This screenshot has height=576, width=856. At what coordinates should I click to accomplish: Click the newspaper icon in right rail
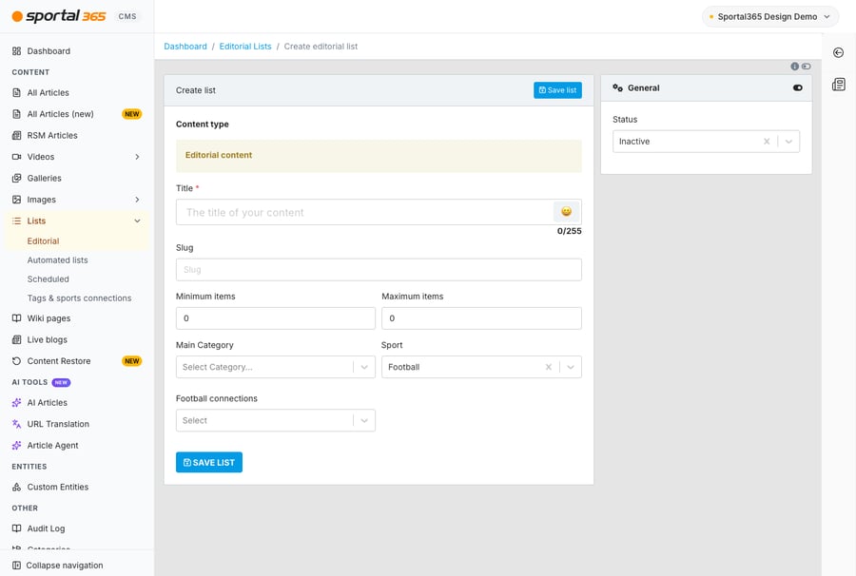point(839,85)
